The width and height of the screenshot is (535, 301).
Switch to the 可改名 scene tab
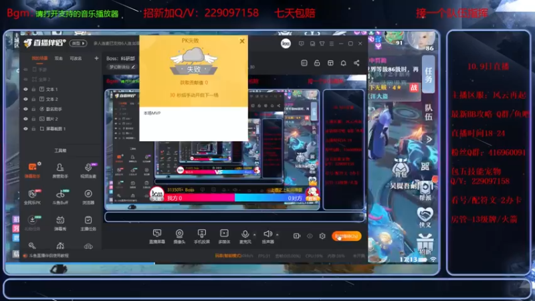(76, 58)
